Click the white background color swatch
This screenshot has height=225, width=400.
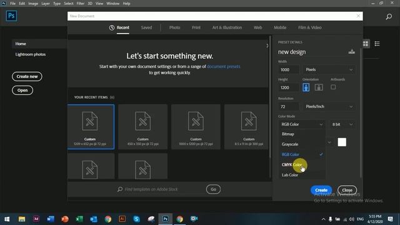pos(342,142)
